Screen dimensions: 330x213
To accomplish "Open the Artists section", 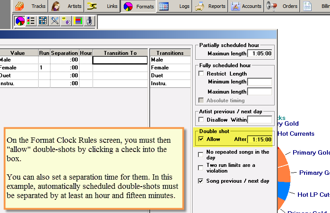I will tap(66, 6).
